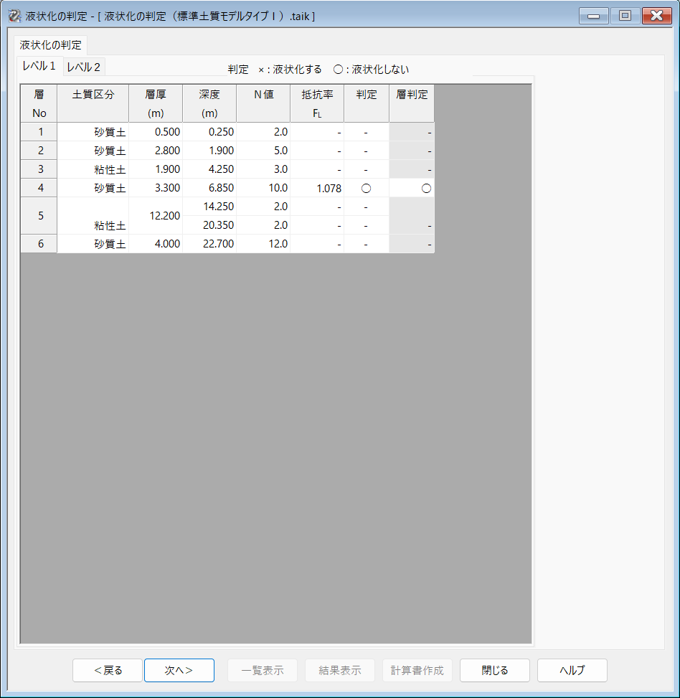Select row header for layer No 4
Image resolution: width=680 pixels, height=698 pixels.
coord(39,188)
